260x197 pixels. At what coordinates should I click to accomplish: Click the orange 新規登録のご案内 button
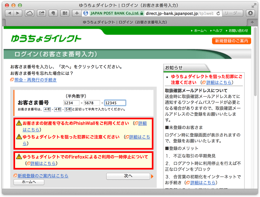231,41
